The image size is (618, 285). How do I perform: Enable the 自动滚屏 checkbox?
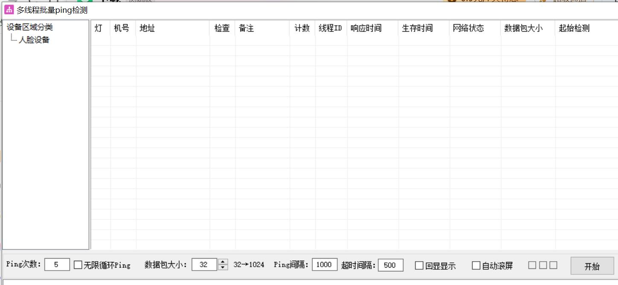[476, 266]
